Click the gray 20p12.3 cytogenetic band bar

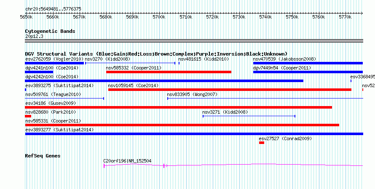pos(194,41)
